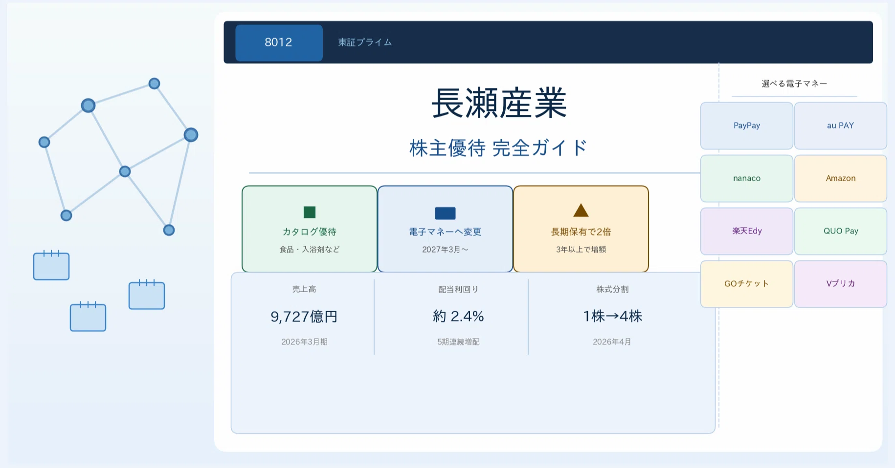
Task: Click the 2026年3月期 text
Action: pos(304,342)
